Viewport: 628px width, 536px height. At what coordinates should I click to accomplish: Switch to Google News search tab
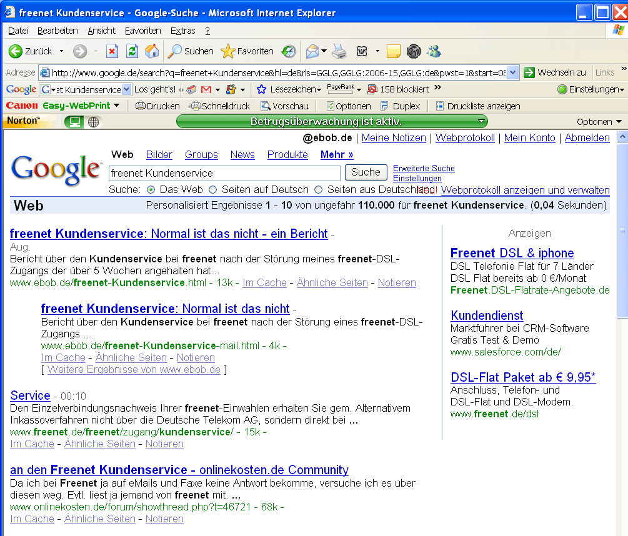(242, 154)
